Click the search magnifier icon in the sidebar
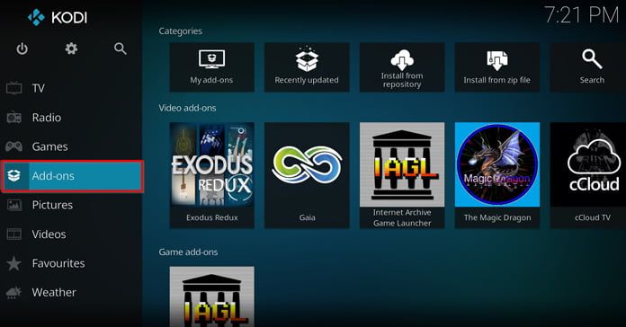Viewport: 626px width, 327px height. click(121, 49)
